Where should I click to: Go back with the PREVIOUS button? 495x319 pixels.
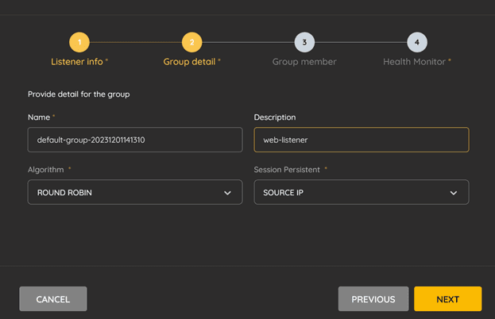click(373, 299)
